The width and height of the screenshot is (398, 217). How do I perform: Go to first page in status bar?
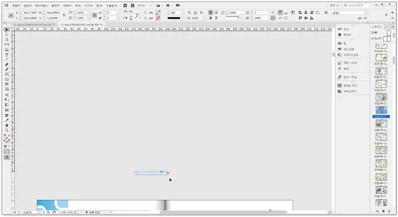[15, 212]
